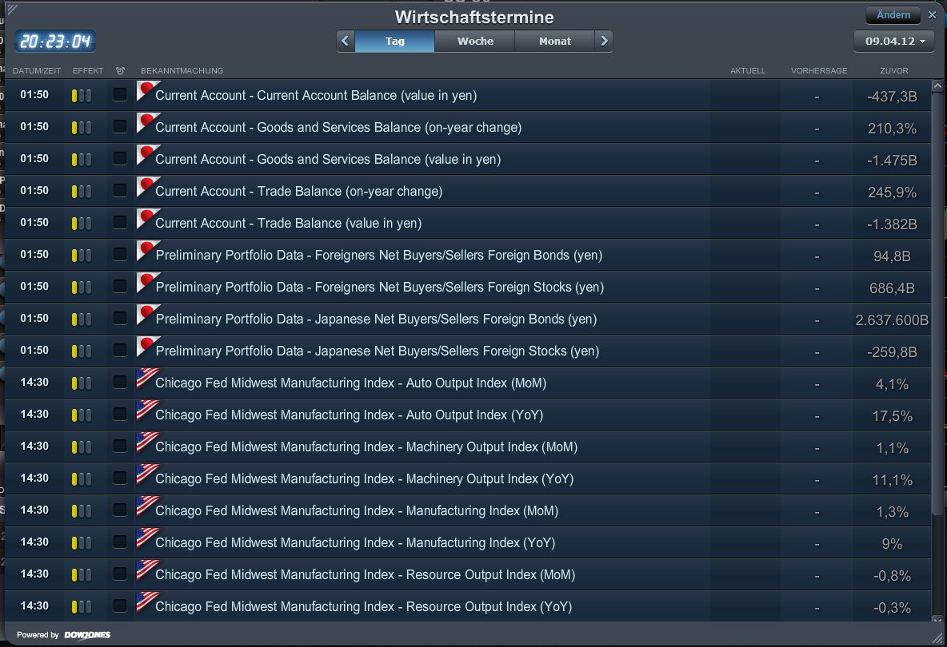This screenshot has height=647, width=947.
Task: Click US flag on Resource Output Index (YoY) row
Action: (x=148, y=601)
